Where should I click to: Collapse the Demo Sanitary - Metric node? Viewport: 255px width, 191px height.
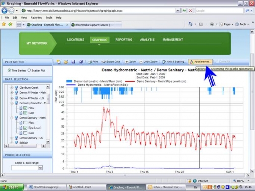12,118
